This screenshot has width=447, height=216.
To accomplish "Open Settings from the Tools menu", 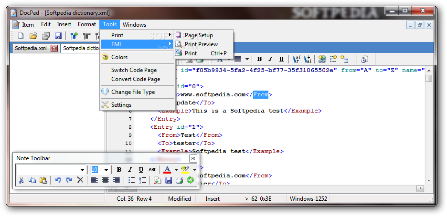I will [137, 105].
